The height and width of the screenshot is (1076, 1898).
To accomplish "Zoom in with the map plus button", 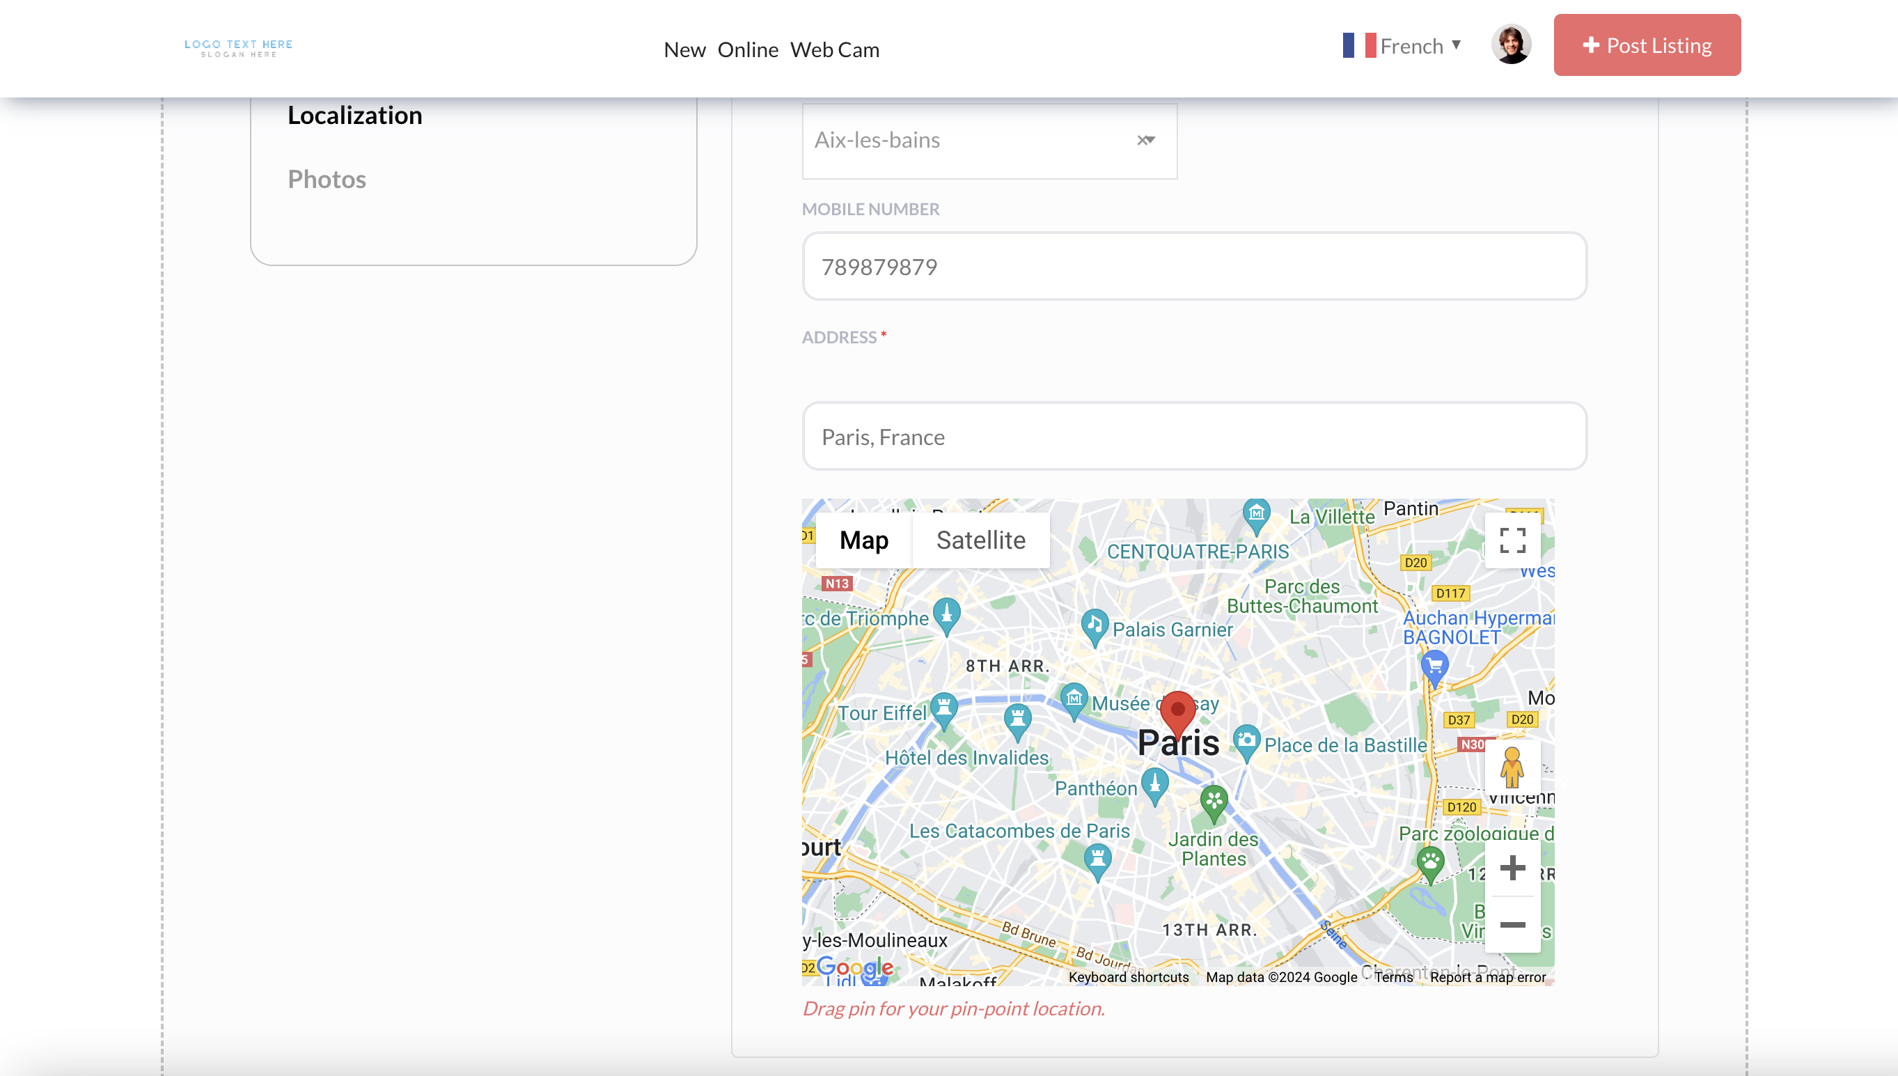I will (1512, 868).
